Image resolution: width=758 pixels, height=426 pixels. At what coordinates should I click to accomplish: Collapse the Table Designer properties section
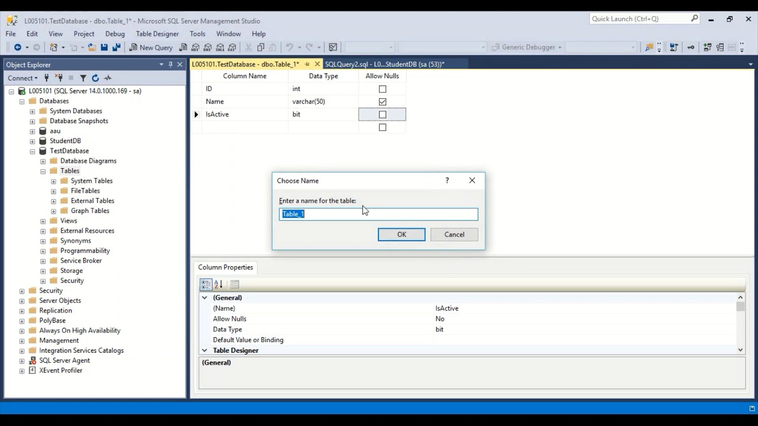[x=204, y=350]
